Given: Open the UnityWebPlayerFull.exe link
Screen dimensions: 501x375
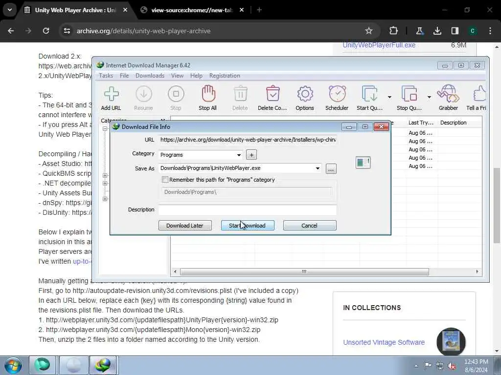Looking at the screenshot, I should click(x=379, y=45).
